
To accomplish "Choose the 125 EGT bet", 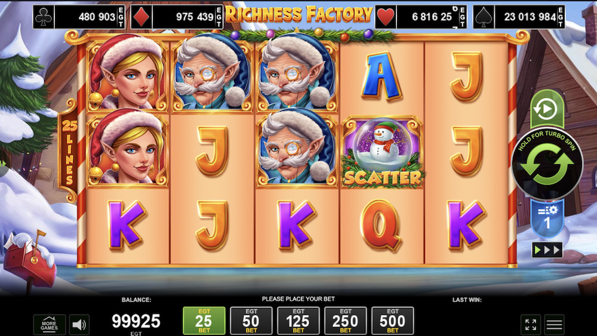I will [298, 320].
